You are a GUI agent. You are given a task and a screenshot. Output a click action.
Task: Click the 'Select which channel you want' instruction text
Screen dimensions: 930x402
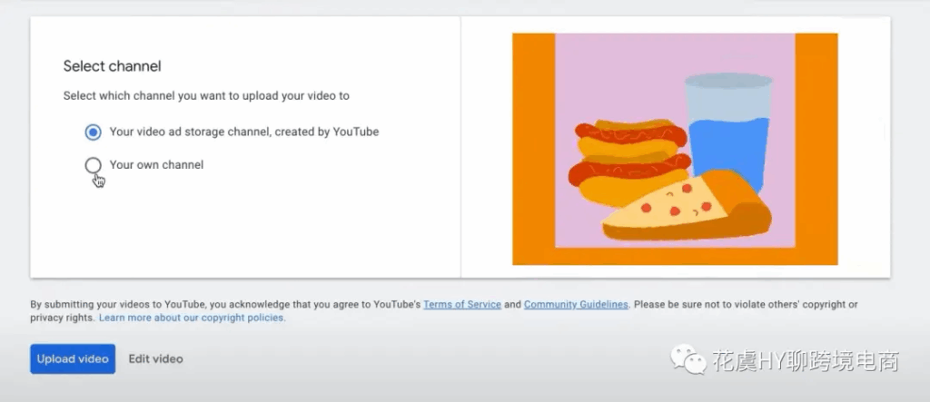click(x=206, y=95)
